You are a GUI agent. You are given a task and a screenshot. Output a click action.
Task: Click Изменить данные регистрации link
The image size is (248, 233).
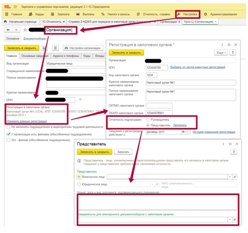[27, 121]
